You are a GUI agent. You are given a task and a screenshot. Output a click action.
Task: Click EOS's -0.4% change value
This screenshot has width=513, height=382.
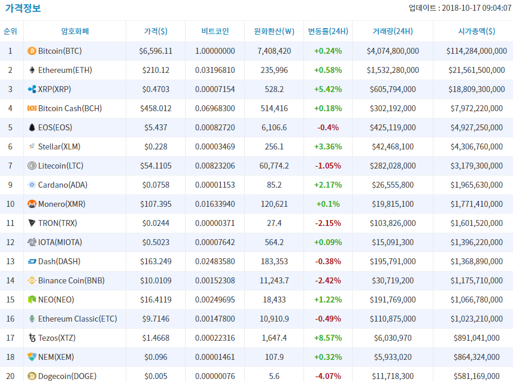click(x=328, y=127)
